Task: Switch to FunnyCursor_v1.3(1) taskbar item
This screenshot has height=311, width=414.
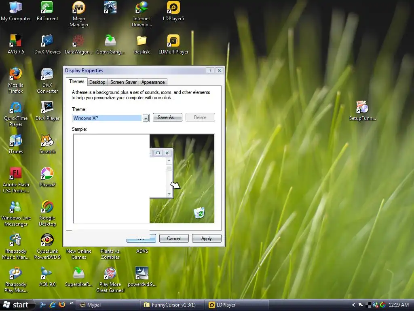Action: tap(172, 305)
